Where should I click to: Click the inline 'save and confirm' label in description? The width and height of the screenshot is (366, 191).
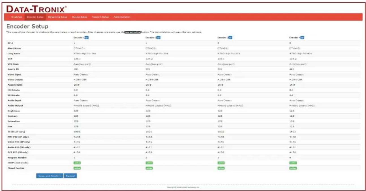[x=133, y=32]
